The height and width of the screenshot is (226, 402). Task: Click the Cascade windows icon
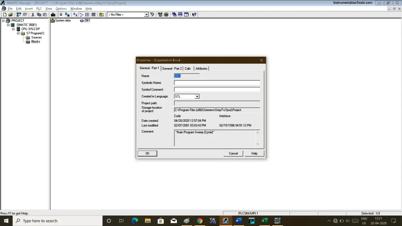coord(174,14)
